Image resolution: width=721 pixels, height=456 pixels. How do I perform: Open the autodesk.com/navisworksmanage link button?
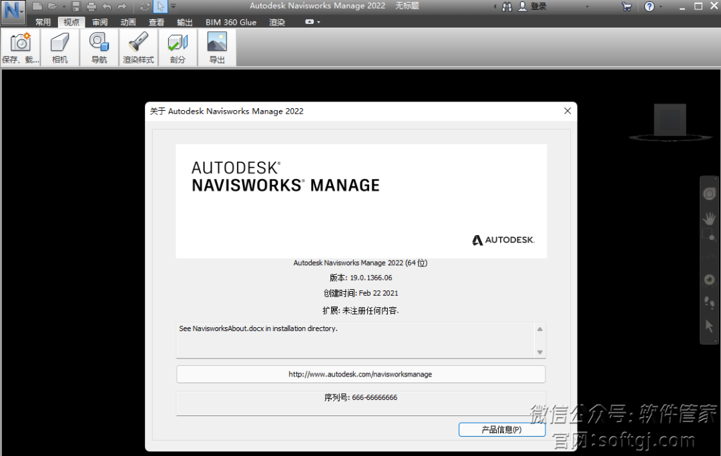click(x=360, y=374)
